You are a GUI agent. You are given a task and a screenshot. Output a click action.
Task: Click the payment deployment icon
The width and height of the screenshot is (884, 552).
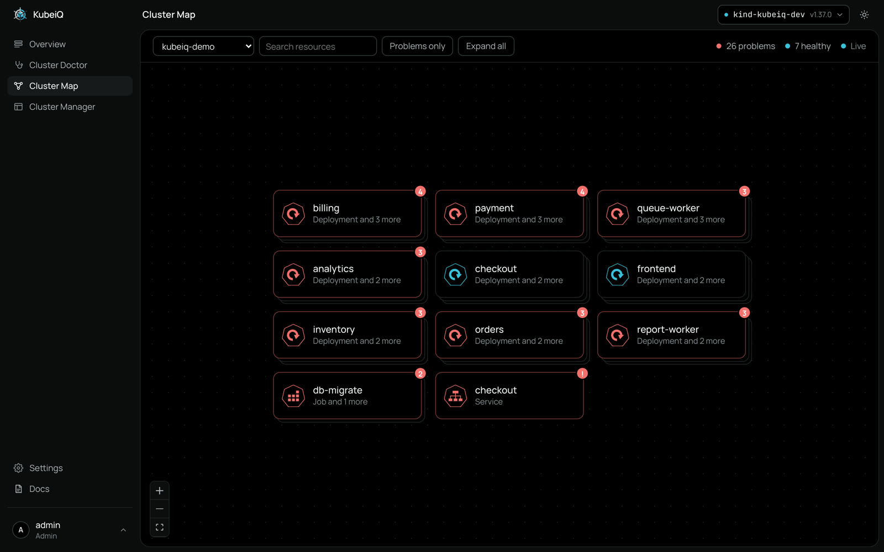455,214
